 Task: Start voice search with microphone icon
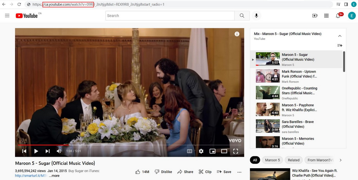pos(256,16)
